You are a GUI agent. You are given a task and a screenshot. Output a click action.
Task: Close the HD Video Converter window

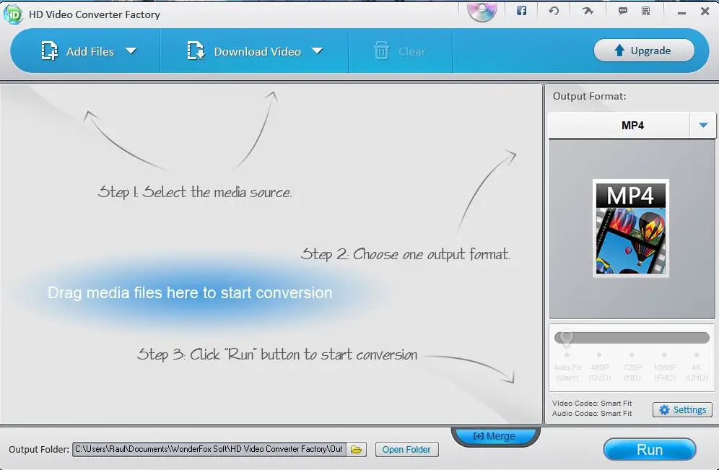pos(705,12)
